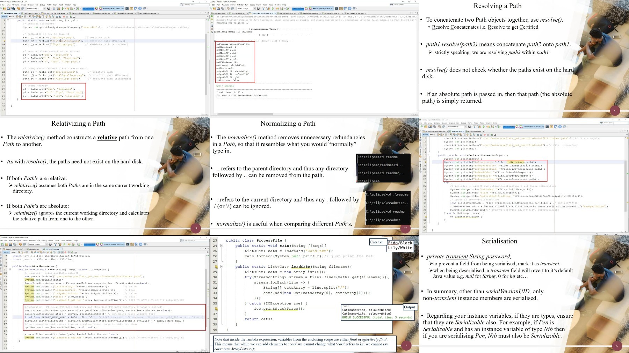
Task: Click re-run arrow beside the getNameCount output log
Action: point(212,16)
